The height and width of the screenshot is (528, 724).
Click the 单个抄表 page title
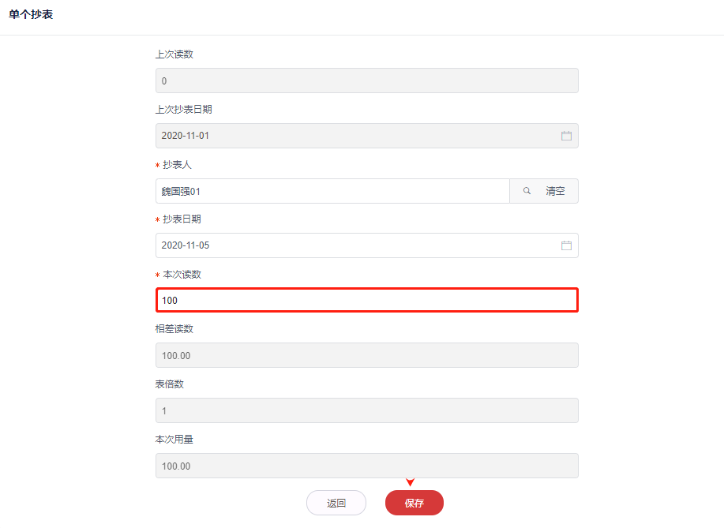[31, 15]
